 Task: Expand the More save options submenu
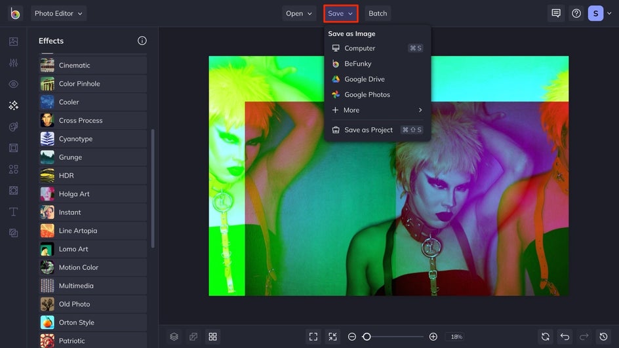(x=378, y=110)
